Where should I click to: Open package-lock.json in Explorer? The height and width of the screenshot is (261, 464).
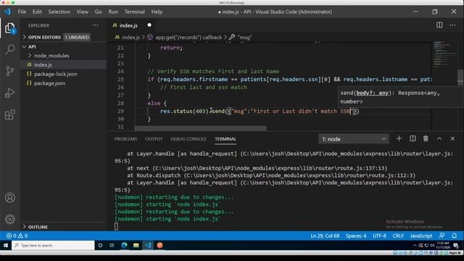point(55,74)
